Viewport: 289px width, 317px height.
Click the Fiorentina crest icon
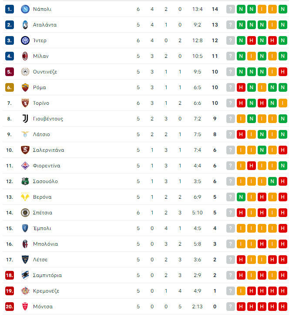coord(25,166)
